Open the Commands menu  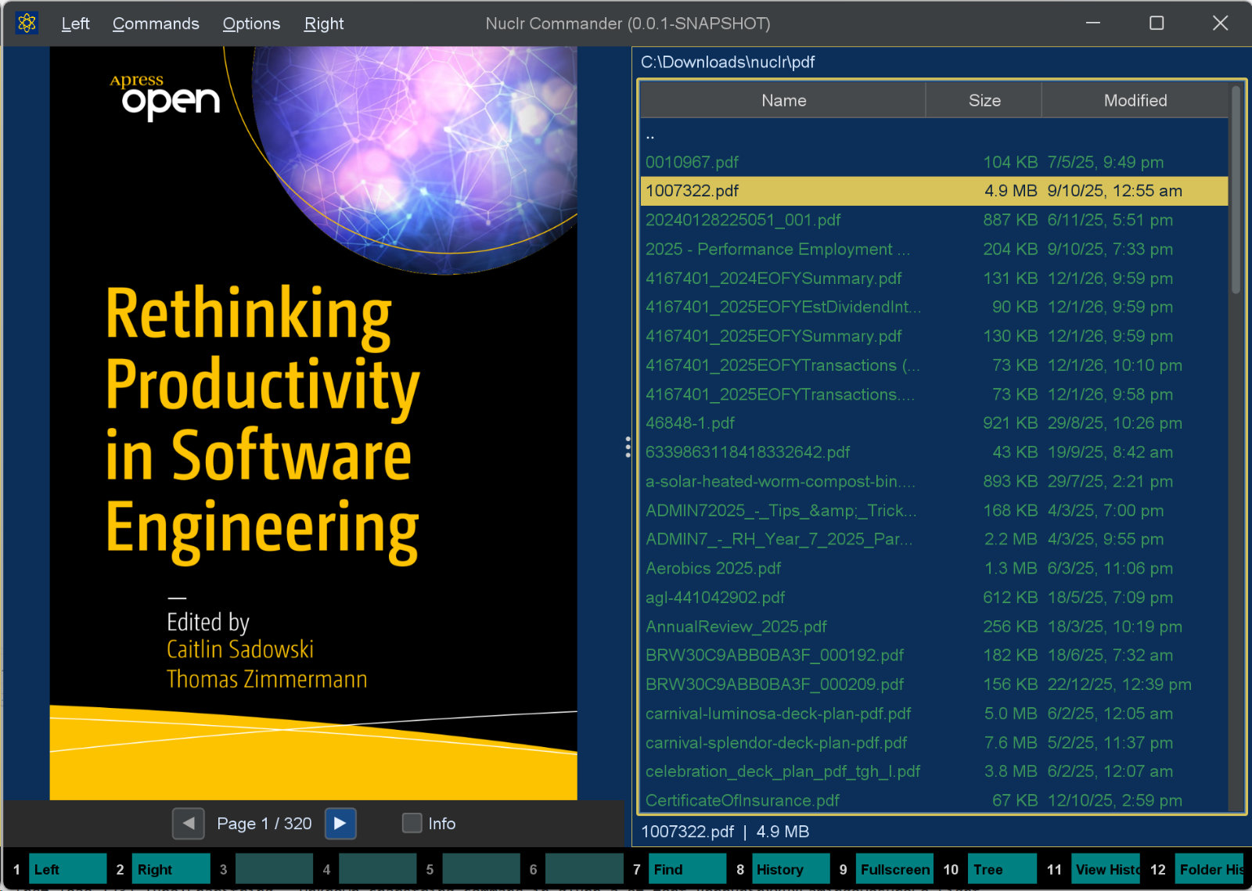click(156, 23)
